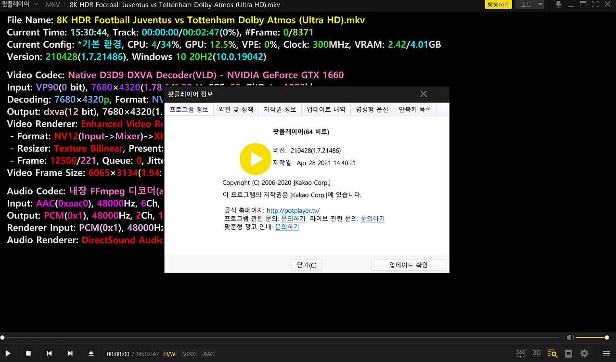Click the Apr 28 2021 14:40:21 build date
616x362 pixels.
[326, 163]
